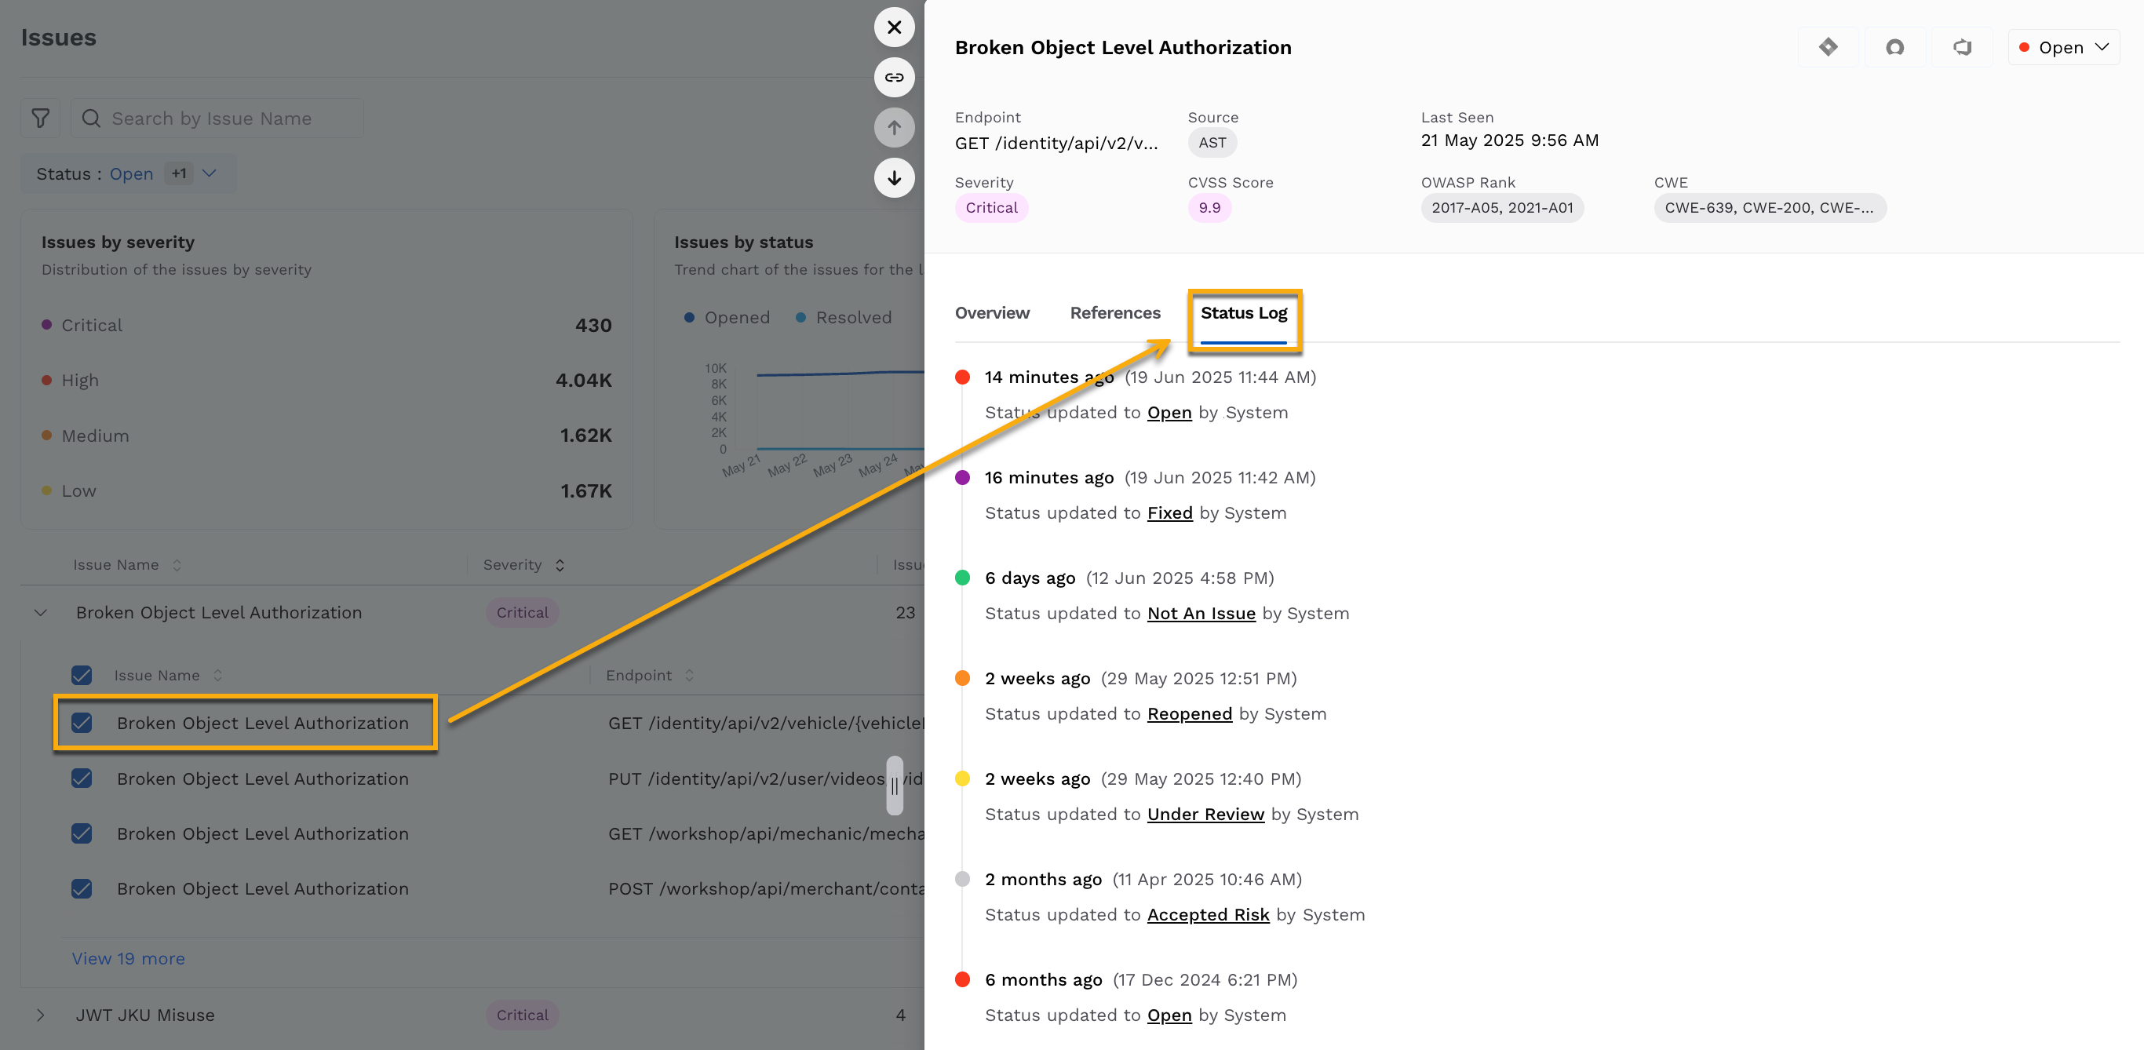The height and width of the screenshot is (1050, 2144).
Task: Uncheck issue with PUT /identity videos endpoint
Action: point(82,778)
